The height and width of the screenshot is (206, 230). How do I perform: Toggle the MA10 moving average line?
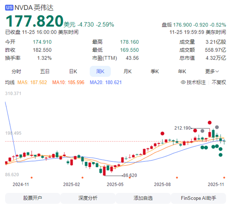(x=71, y=82)
